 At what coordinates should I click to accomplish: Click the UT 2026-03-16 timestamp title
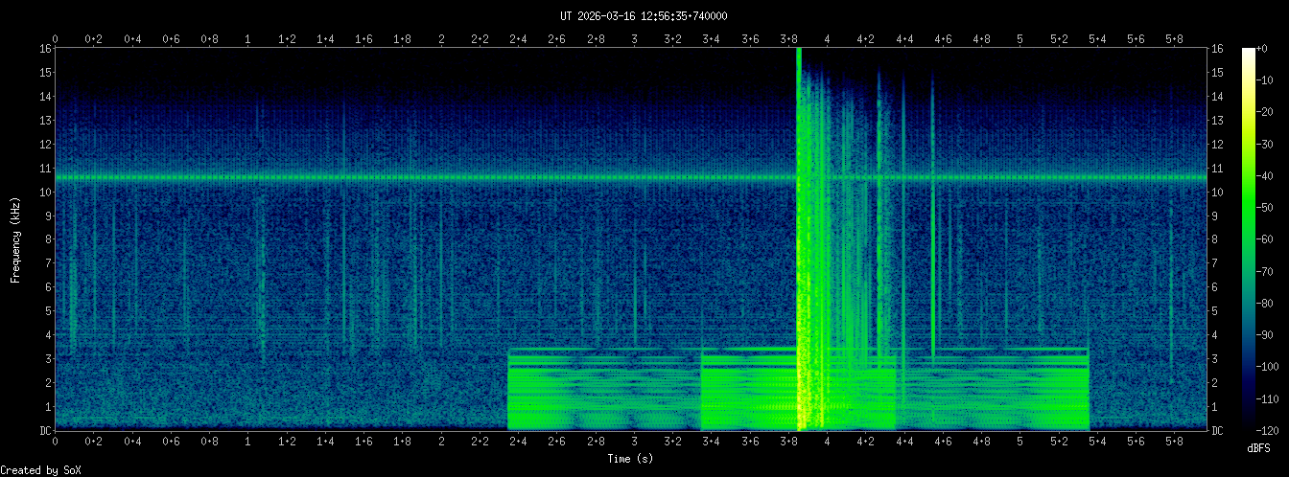coord(644,16)
